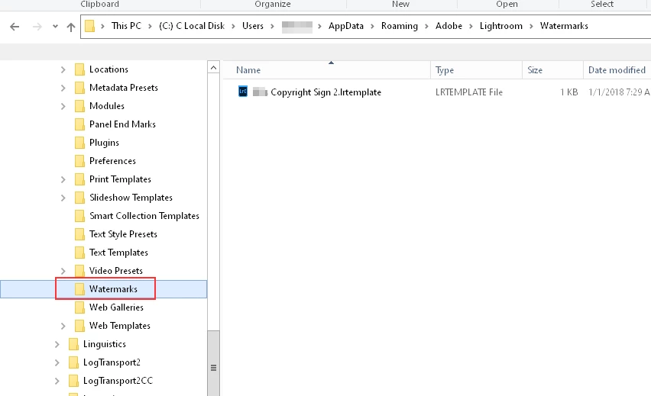The image size is (651, 396).
Task: Open Roaming in the address path
Action: click(400, 26)
